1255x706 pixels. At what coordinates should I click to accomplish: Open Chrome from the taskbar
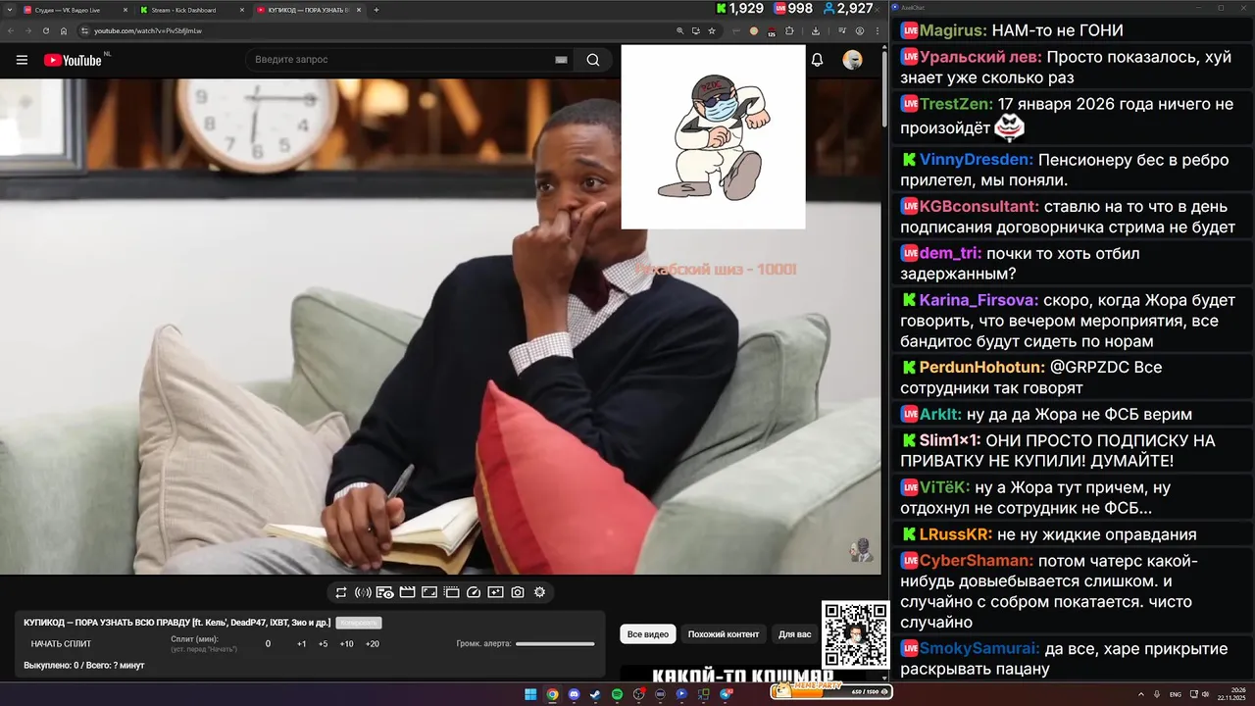[552, 694]
